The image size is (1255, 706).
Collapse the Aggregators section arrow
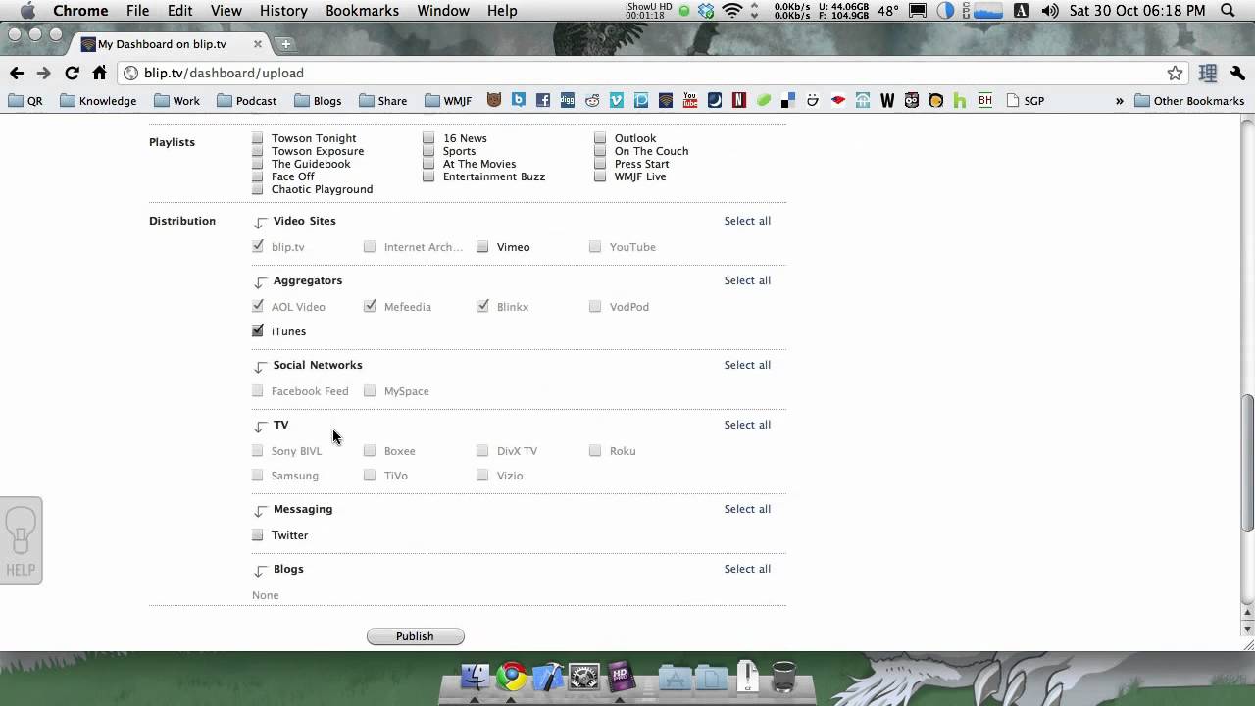[x=260, y=282]
